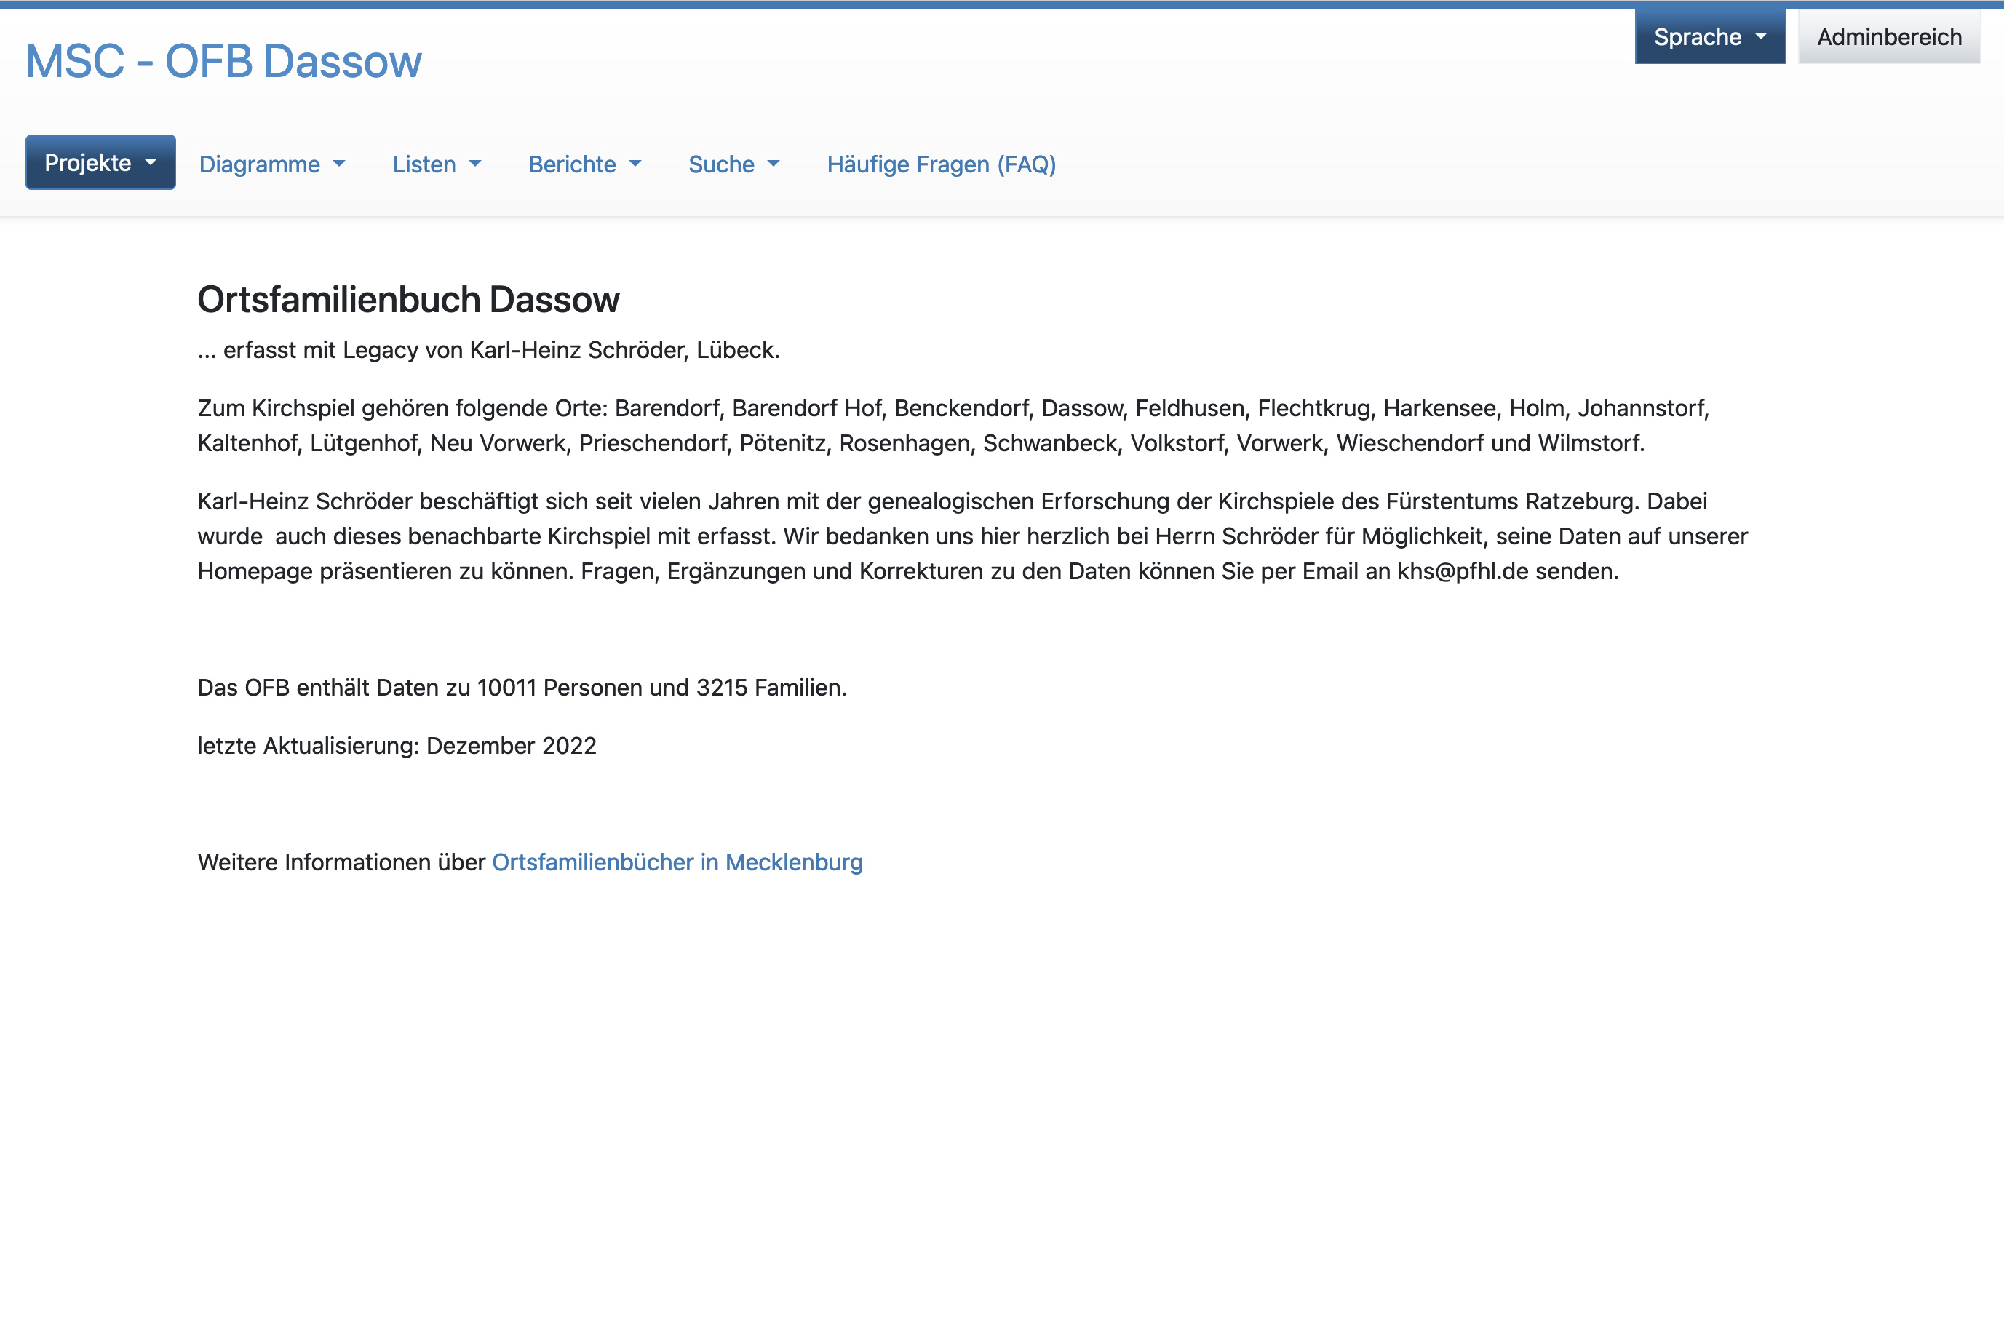Click the letzte Aktualisierung Dezember 2022 line
This screenshot has width=2004, height=1336.
pyautogui.click(x=396, y=746)
